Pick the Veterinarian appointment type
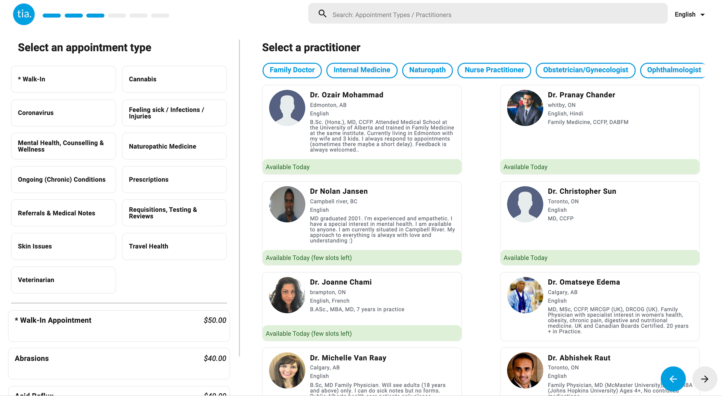This screenshot has height=396, width=722. [x=64, y=280]
